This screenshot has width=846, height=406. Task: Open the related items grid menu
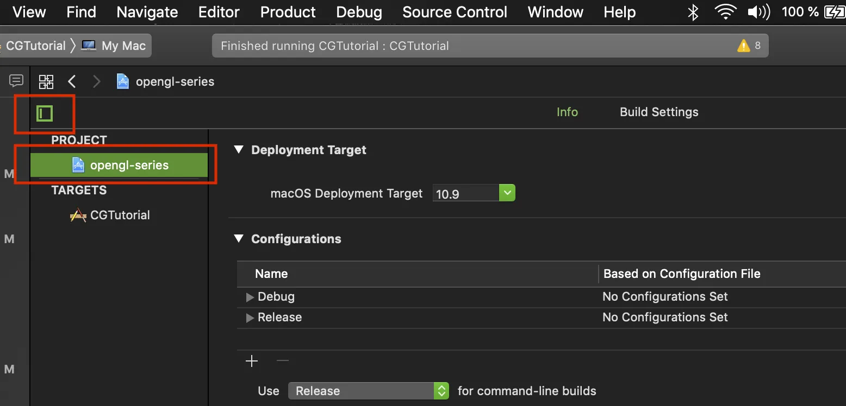[x=46, y=82]
